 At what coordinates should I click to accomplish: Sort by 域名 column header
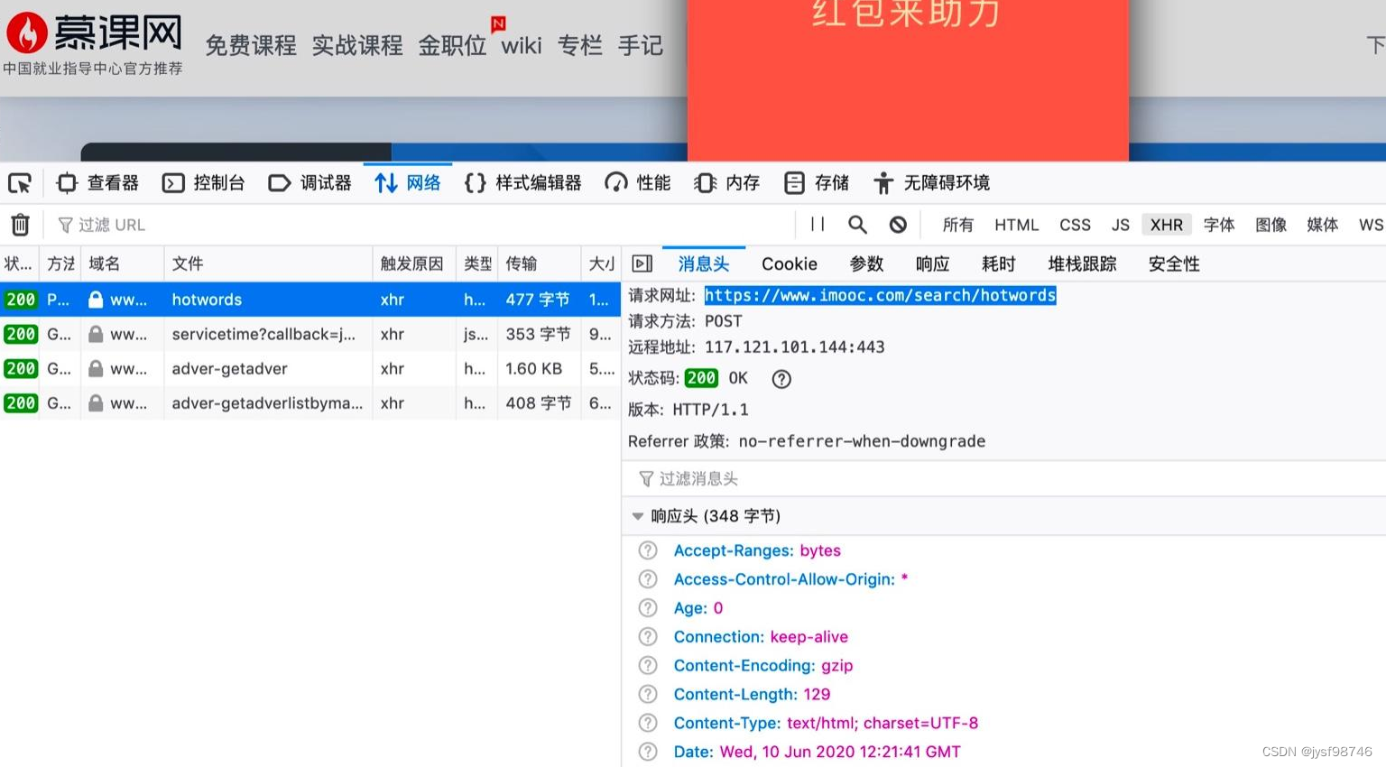click(123, 263)
